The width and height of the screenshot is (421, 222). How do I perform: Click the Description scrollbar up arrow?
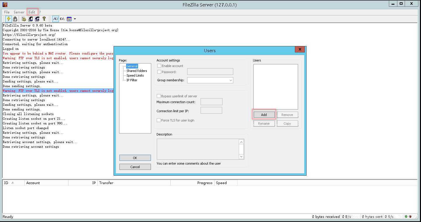click(241, 142)
